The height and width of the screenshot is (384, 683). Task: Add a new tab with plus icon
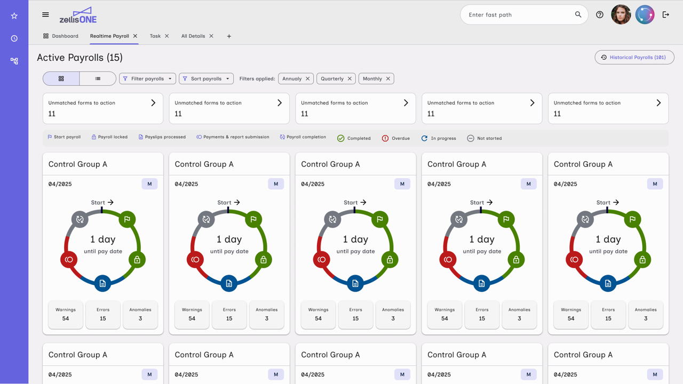(229, 36)
